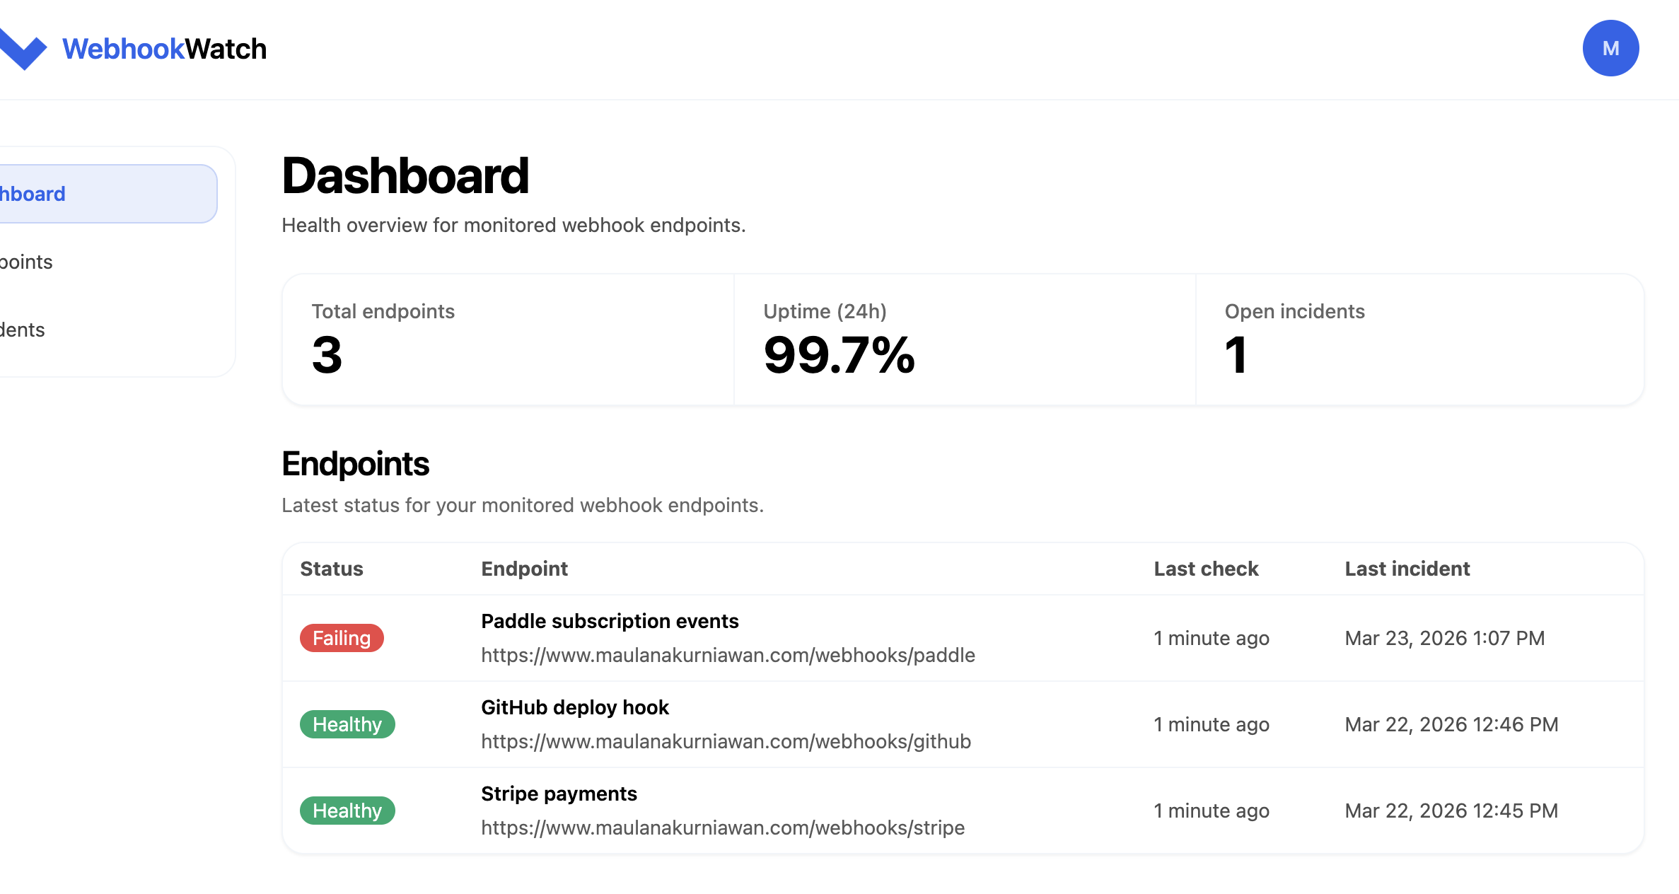1679x894 pixels.
Task: Click the Total endpoints stat card
Action: [508, 339]
